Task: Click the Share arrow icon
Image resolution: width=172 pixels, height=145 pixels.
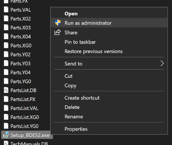Action: [57, 32]
